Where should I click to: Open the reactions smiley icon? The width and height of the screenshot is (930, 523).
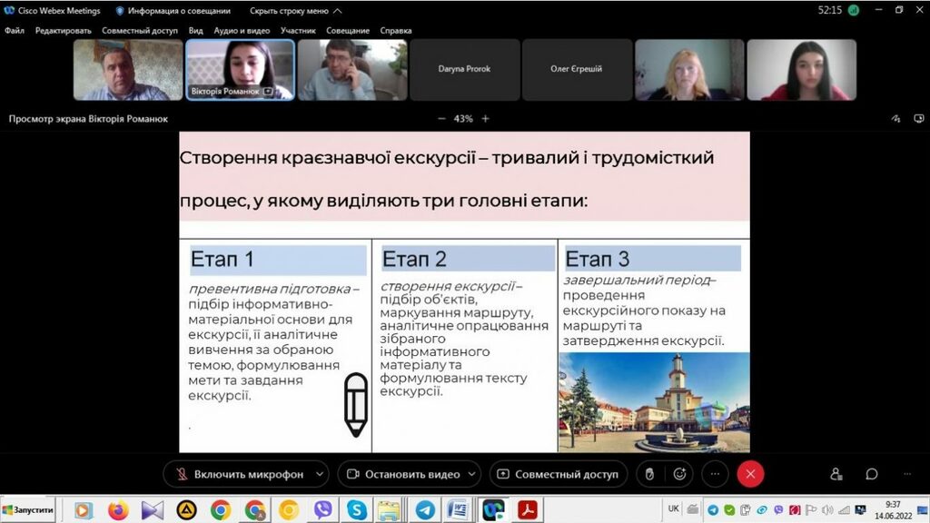(679, 474)
